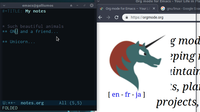Click the 'Such beautiful animals' heading

35,26
